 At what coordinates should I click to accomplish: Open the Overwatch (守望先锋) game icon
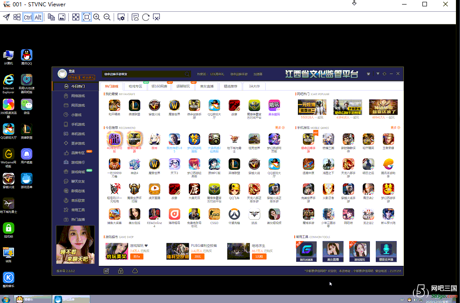click(234, 214)
